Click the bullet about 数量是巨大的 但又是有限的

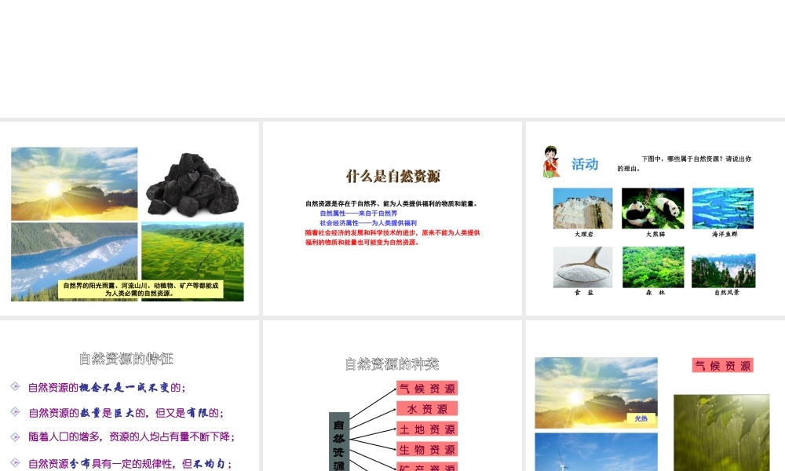[x=126, y=413]
